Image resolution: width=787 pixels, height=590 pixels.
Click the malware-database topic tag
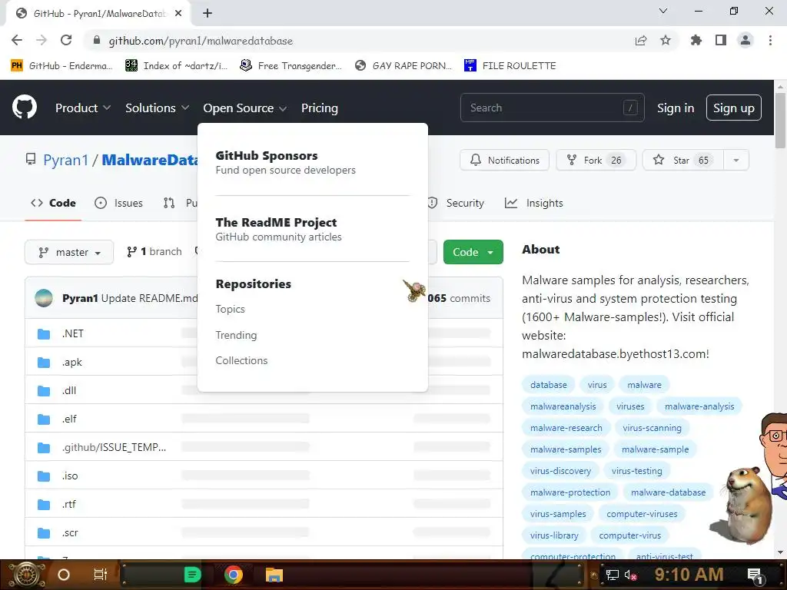click(x=668, y=492)
